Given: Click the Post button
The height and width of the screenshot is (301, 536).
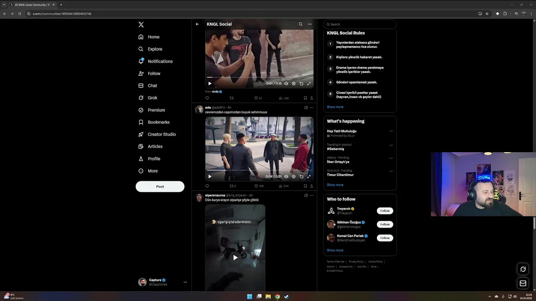Looking at the screenshot, I should point(160,186).
